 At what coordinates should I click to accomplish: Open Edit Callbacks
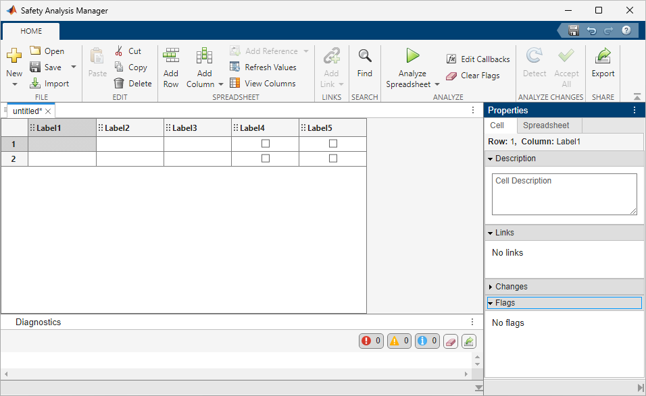451,59
